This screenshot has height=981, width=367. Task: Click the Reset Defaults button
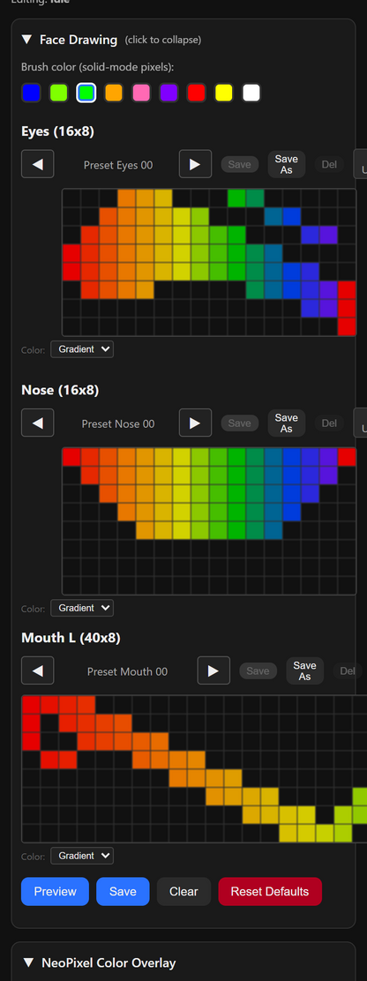coord(270,892)
